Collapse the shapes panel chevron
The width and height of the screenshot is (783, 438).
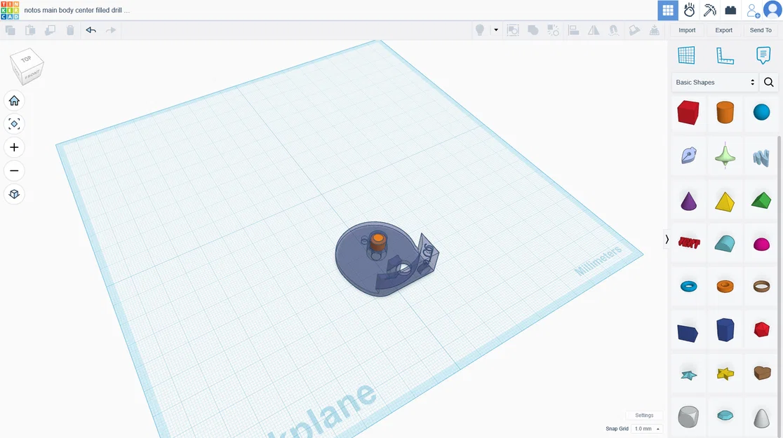667,240
